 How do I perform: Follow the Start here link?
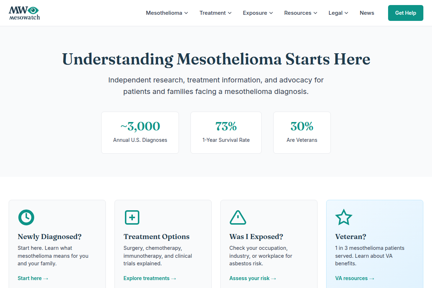tap(33, 278)
